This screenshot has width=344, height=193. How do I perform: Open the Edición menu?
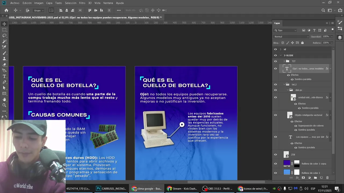(x=27, y=3)
